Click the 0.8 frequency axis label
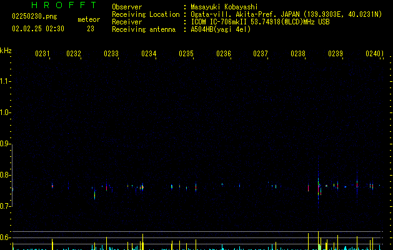Screen dimensions: 393x250 pos(5,175)
